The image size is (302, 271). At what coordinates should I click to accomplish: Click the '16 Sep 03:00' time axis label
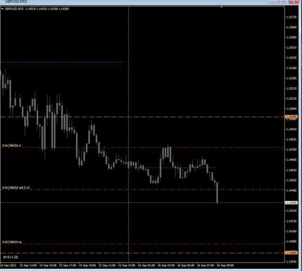coord(166,265)
